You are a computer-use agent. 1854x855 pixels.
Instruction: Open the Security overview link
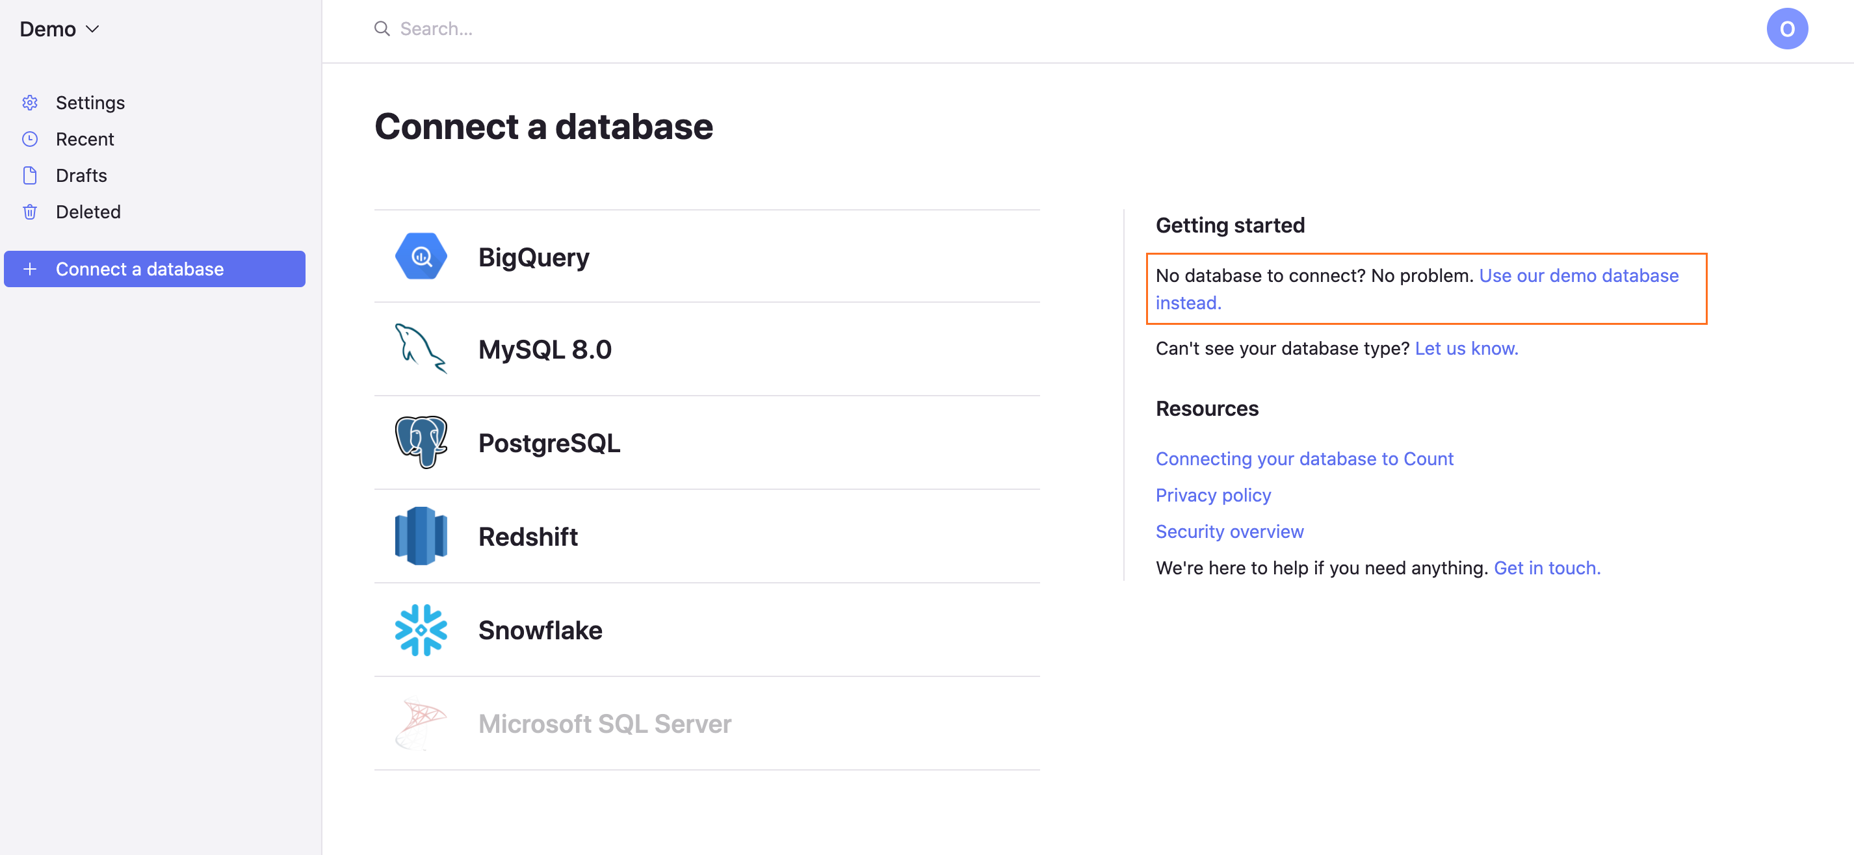(1229, 531)
